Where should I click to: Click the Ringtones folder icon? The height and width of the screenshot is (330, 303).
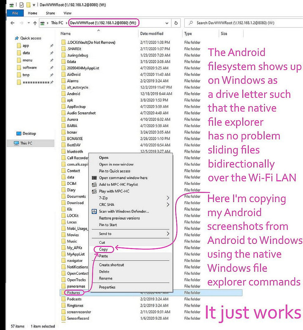63,306
